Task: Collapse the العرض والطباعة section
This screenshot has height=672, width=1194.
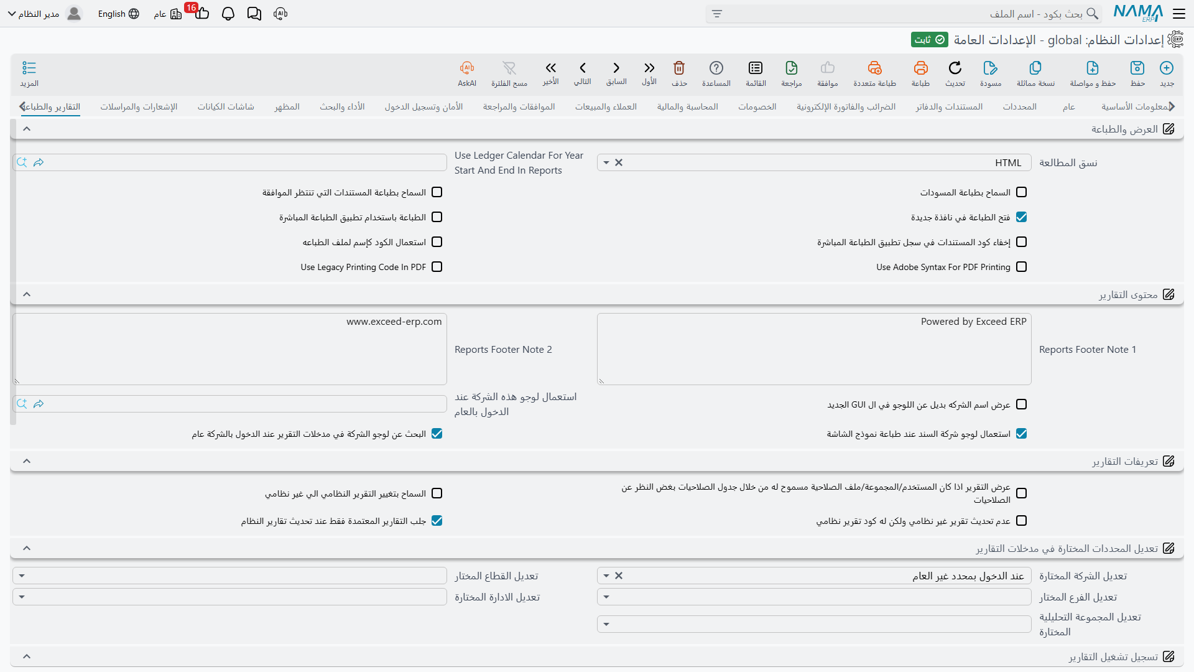Action: 27,129
